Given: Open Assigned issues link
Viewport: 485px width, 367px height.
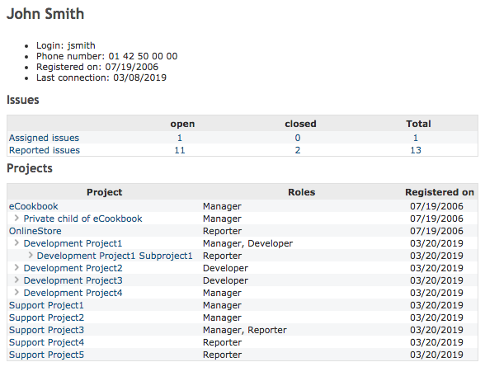Looking at the screenshot, I should [44, 138].
